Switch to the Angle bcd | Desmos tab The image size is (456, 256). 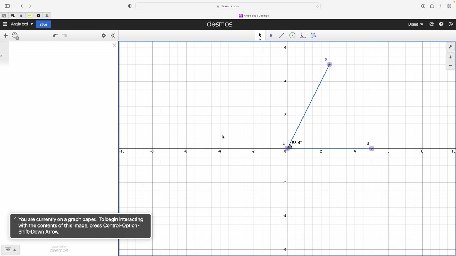254,16
